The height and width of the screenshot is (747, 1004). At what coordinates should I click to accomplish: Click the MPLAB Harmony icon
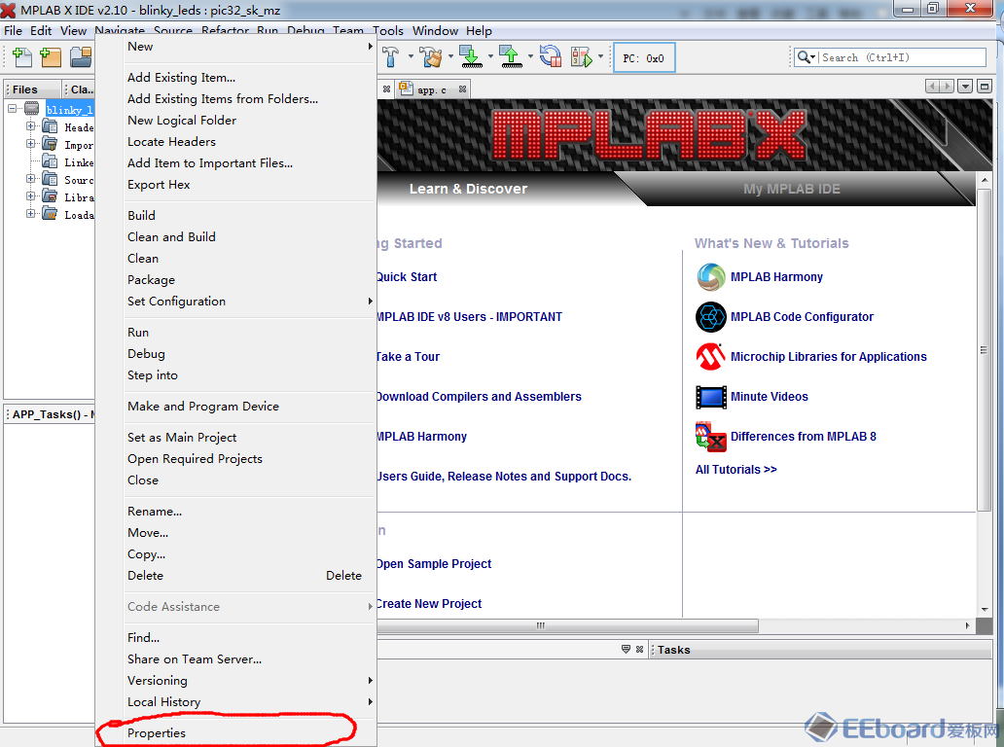coord(711,277)
